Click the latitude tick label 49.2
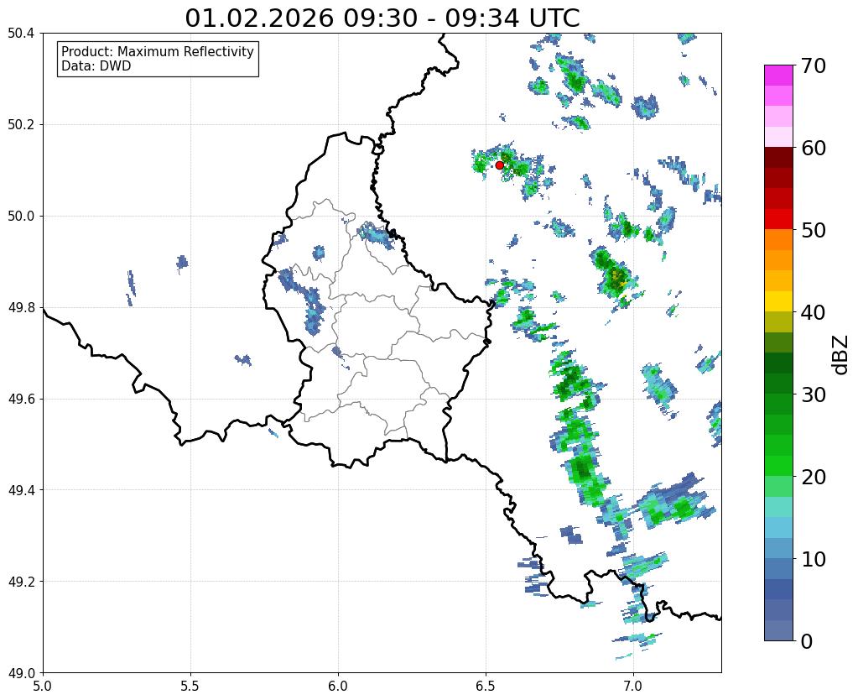 (x=21, y=582)
